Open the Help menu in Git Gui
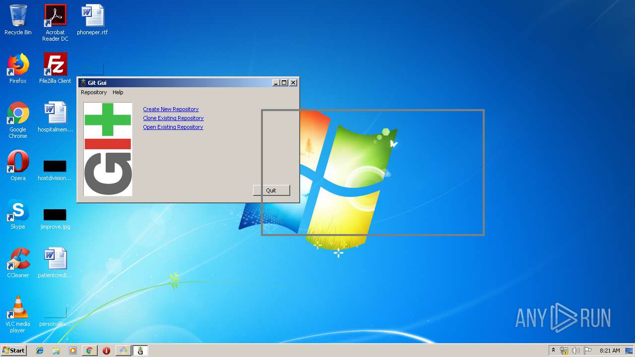Viewport: 635px width, 357px height. pos(118,92)
